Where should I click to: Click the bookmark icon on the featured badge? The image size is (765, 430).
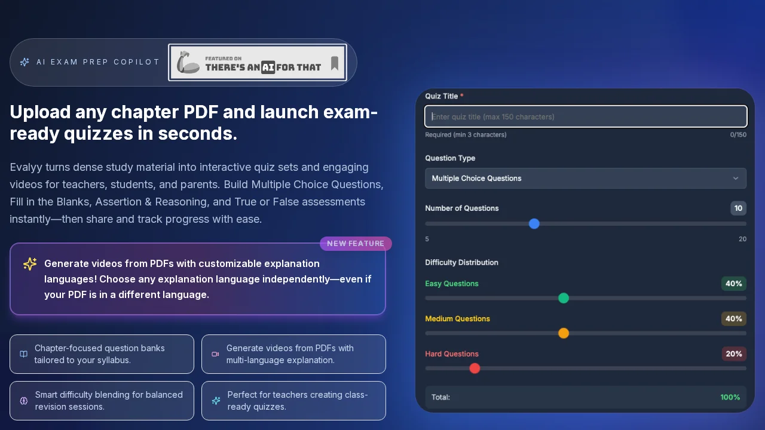[x=334, y=62]
